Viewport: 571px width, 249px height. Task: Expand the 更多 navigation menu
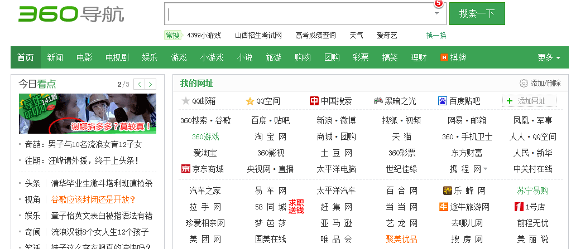point(549,57)
